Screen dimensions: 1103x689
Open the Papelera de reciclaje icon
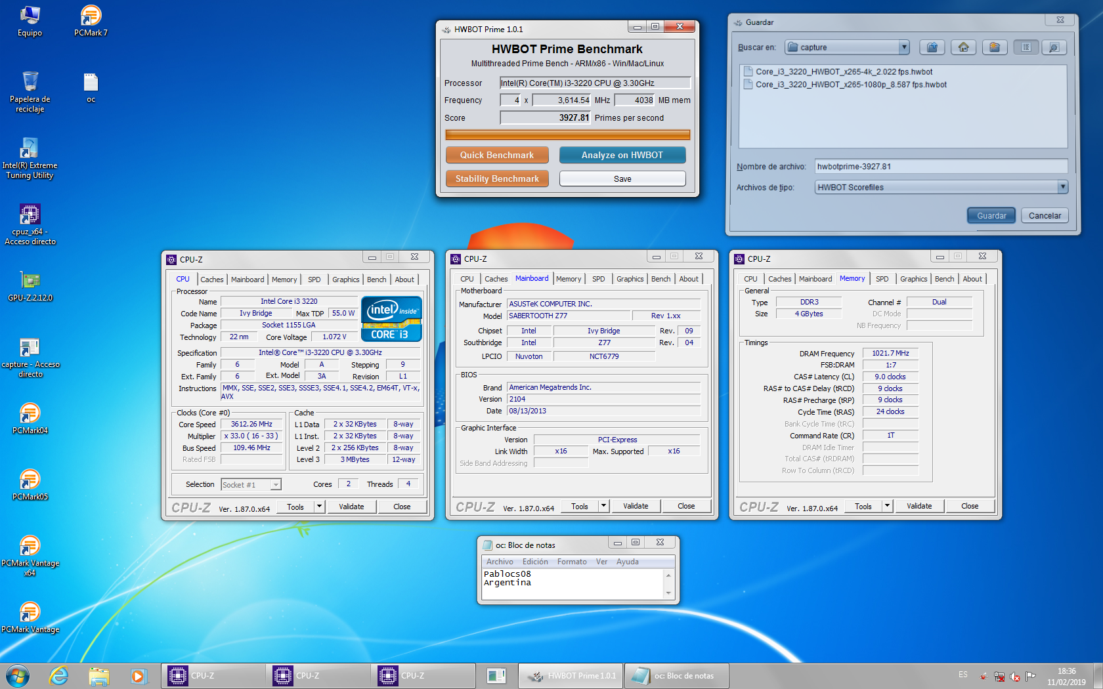click(30, 92)
